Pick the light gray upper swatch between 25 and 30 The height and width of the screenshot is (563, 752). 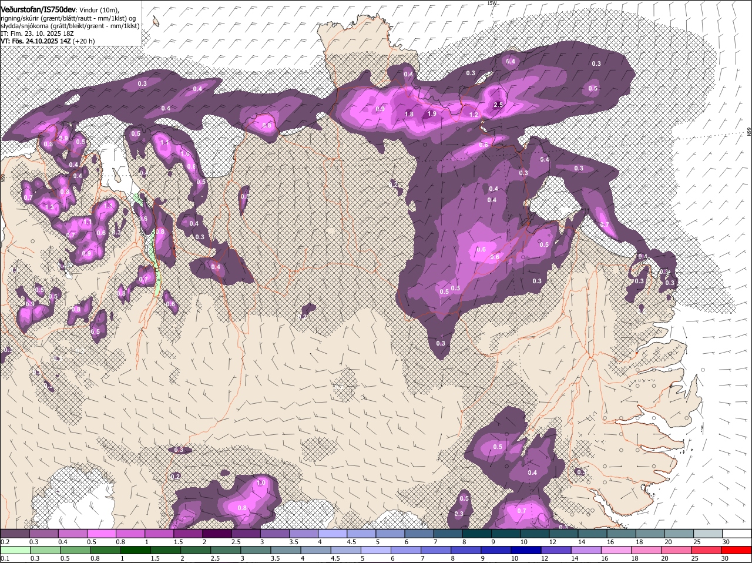point(707,533)
